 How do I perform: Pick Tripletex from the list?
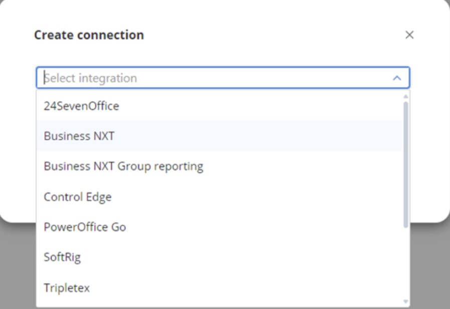[x=67, y=288]
